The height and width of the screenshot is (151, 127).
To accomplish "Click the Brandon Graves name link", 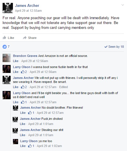I will [x=25, y=56].
